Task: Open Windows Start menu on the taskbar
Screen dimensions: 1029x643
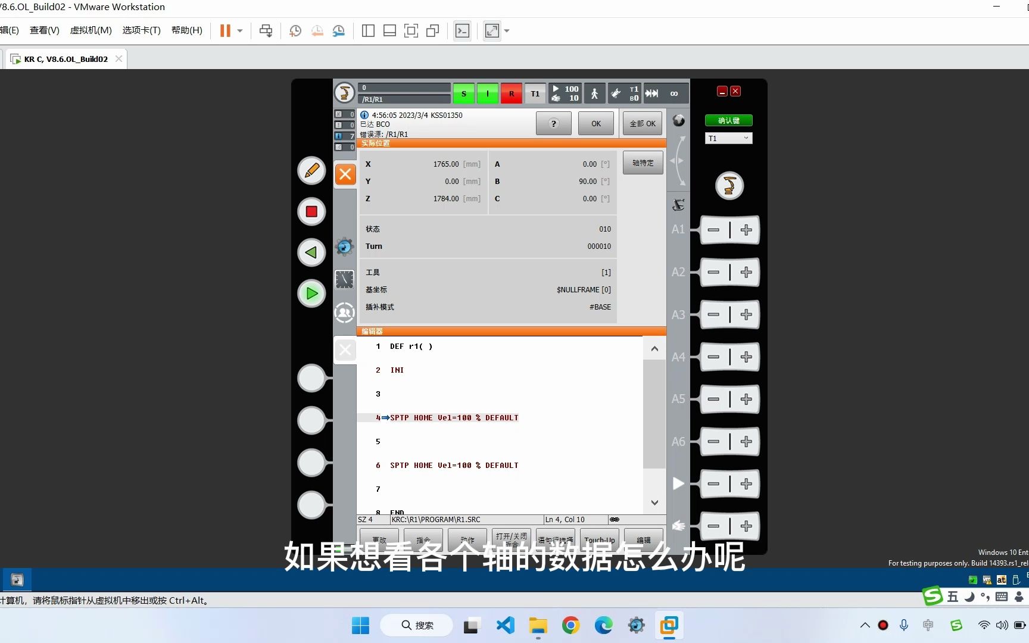Action: pos(360,625)
